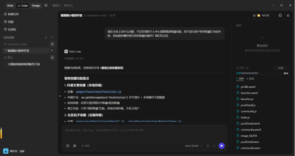Switch to the 文件 tab in context panel
295x156 pixels.
click(x=240, y=79)
